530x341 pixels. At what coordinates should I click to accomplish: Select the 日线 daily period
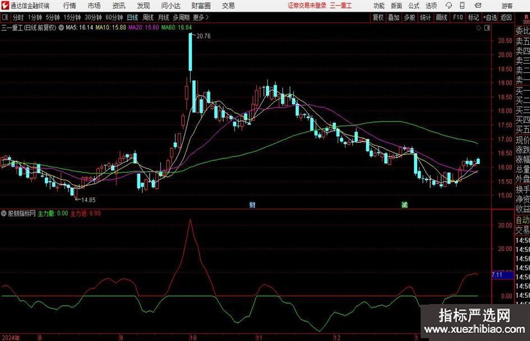132,17
